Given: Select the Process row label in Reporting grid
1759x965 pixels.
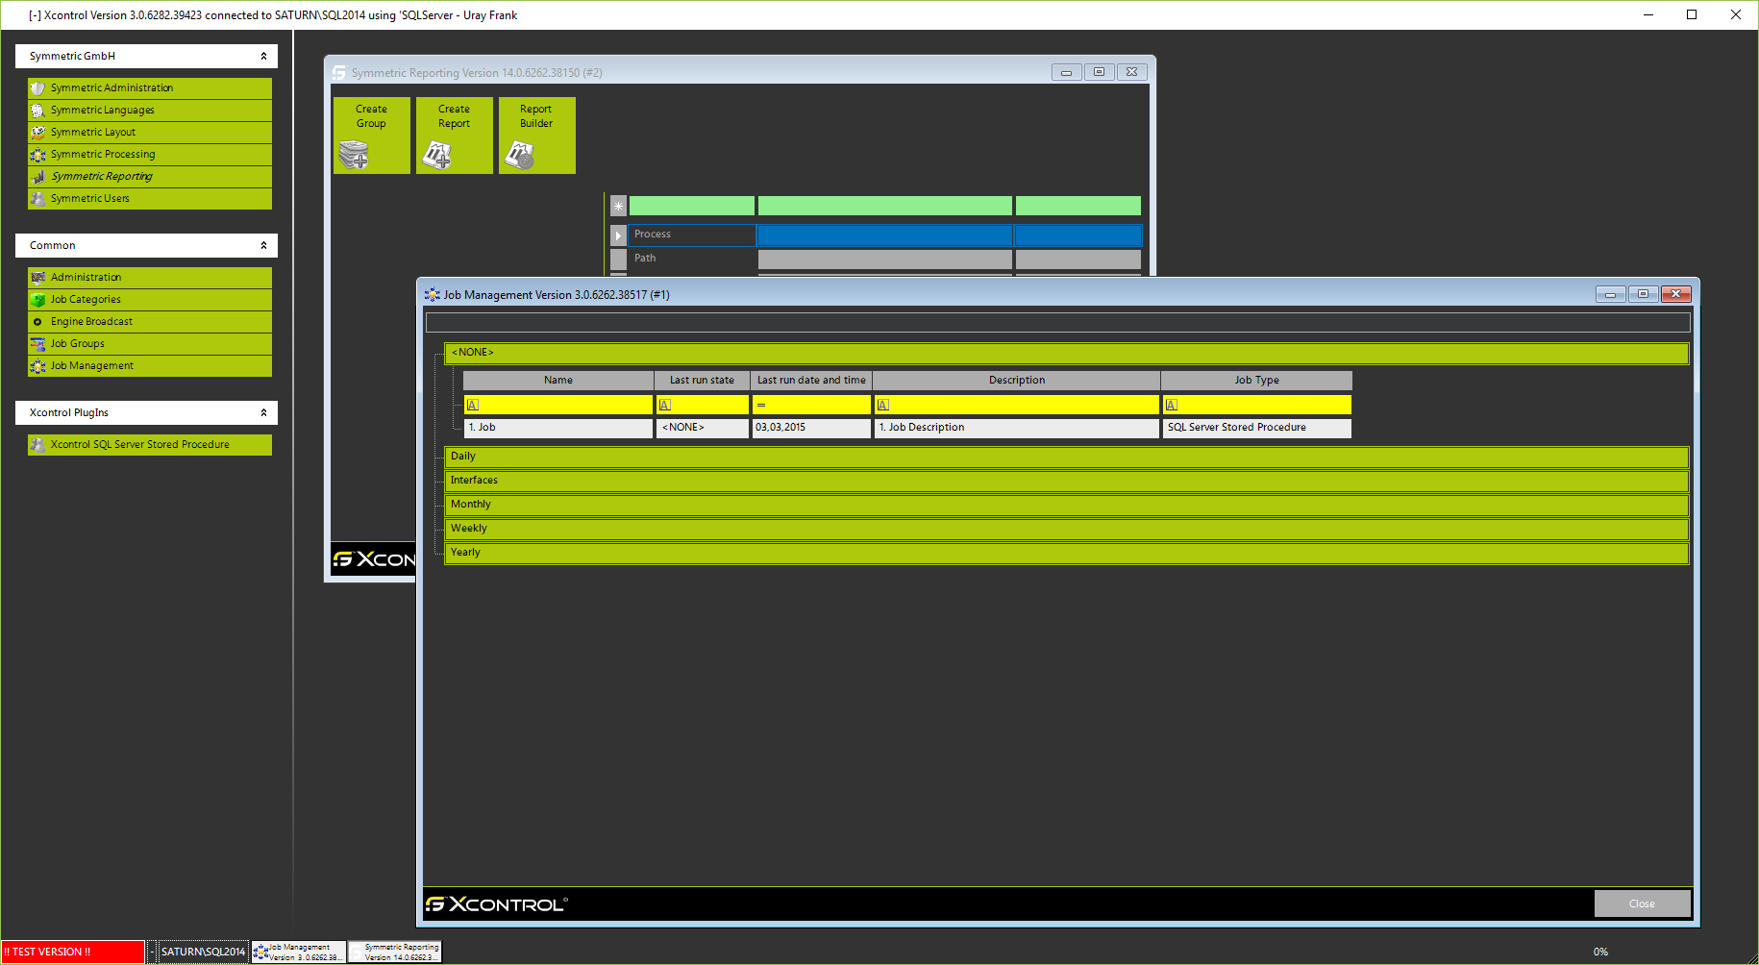Looking at the screenshot, I should (x=692, y=235).
